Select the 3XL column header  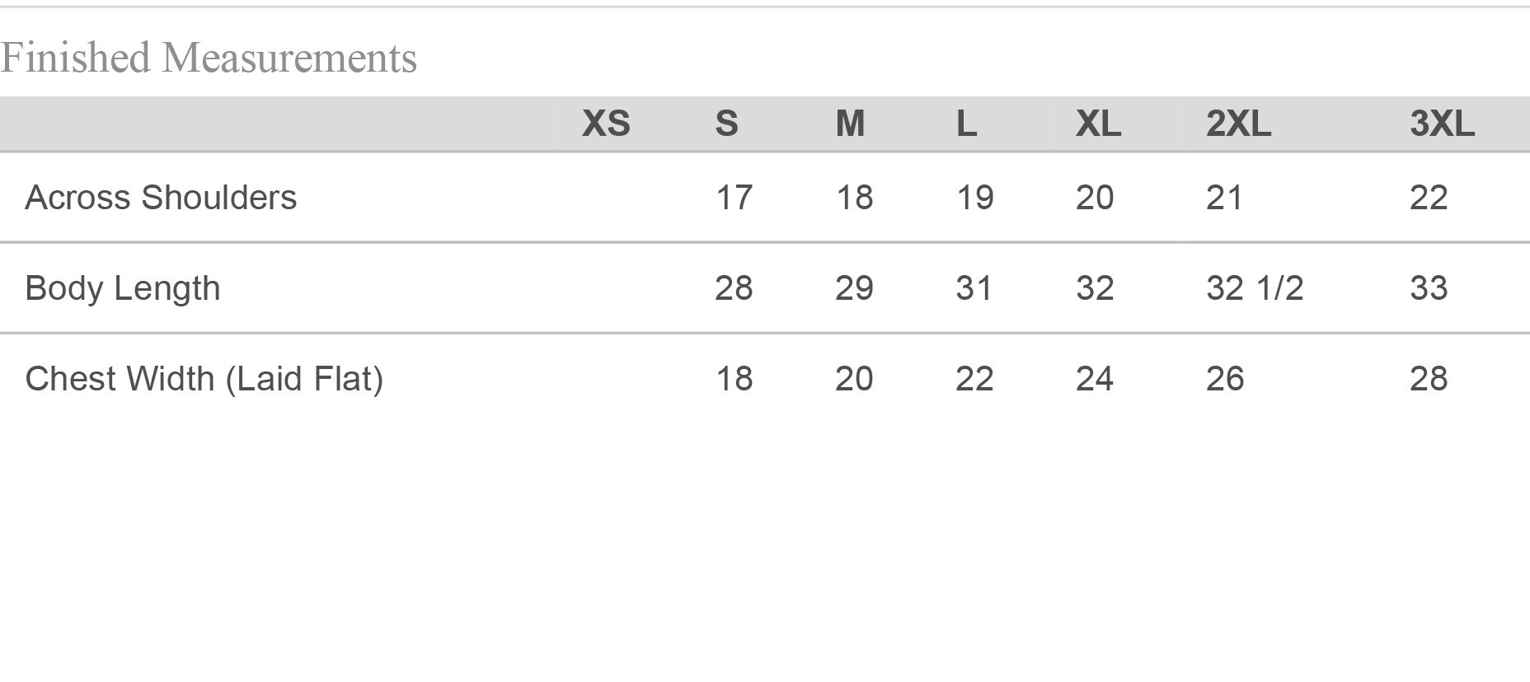[1442, 124]
